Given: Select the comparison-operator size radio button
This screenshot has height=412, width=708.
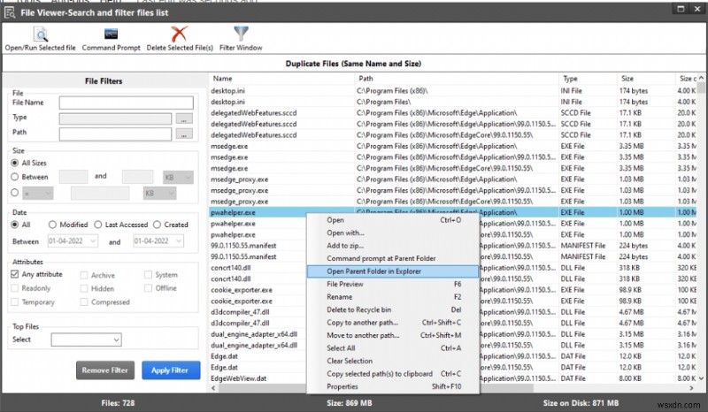Looking at the screenshot, I should [15, 193].
